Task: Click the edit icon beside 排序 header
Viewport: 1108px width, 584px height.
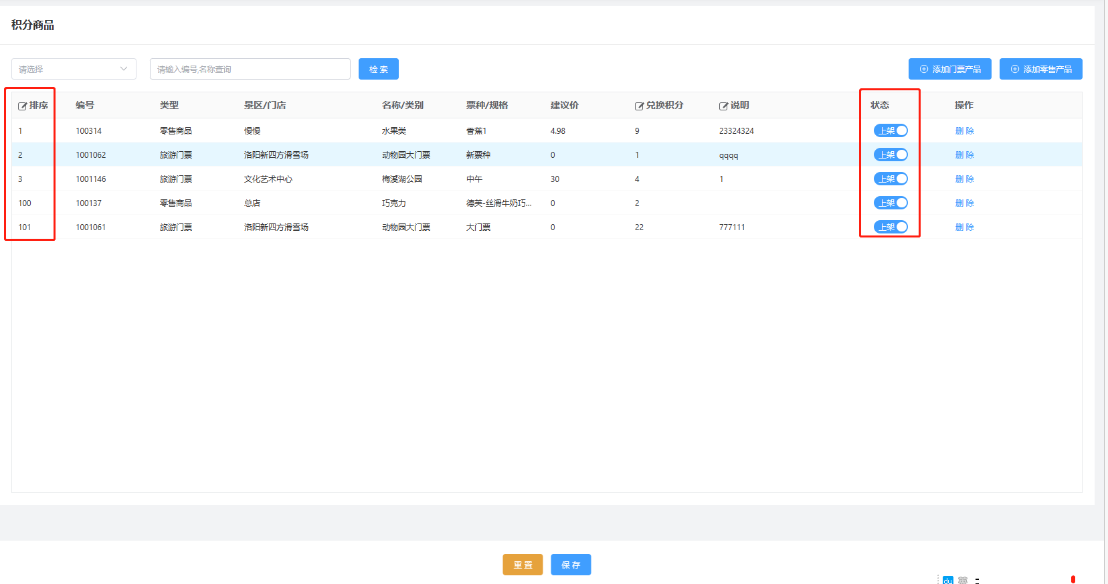Action: [22, 106]
